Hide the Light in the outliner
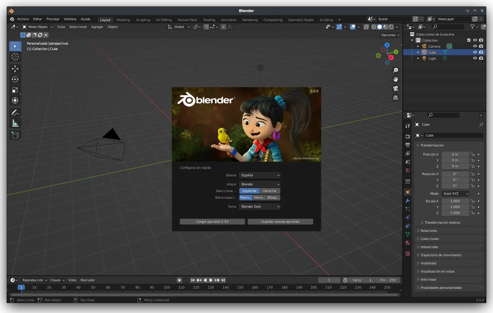The image size is (493, 313). pos(475,58)
